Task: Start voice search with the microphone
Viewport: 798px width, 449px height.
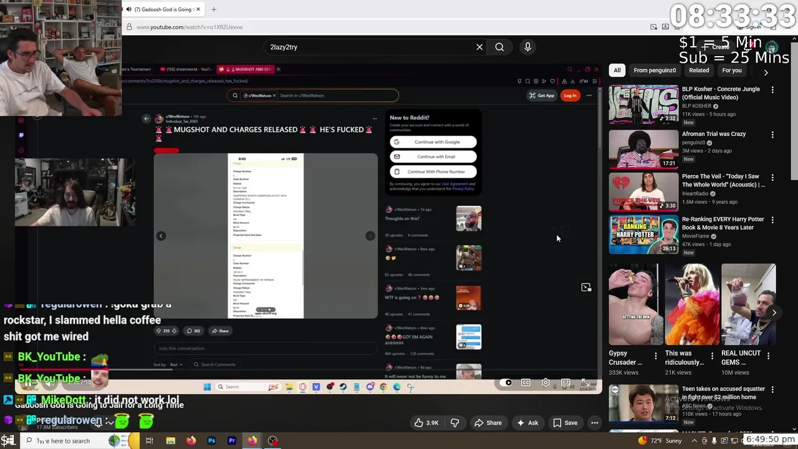Action: tap(527, 47)
